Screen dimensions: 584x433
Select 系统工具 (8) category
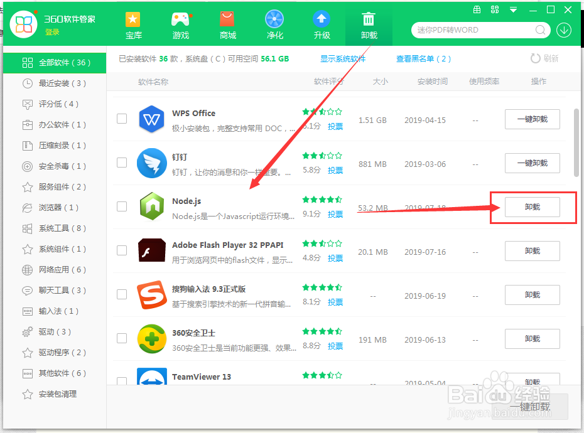tap(55, 228)
